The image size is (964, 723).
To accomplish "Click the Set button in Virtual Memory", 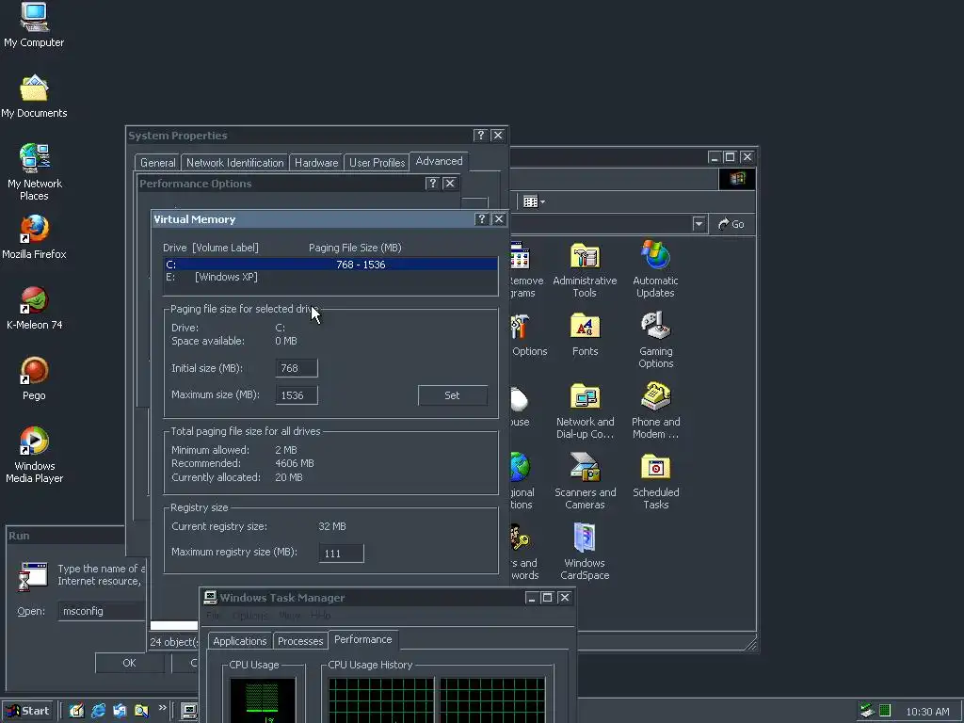I will [453, 395].
